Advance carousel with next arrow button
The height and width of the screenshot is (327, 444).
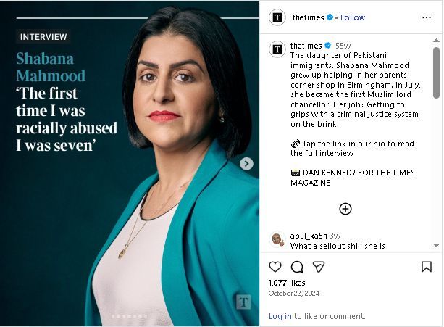pyautogui.click(x=247, y=164)
